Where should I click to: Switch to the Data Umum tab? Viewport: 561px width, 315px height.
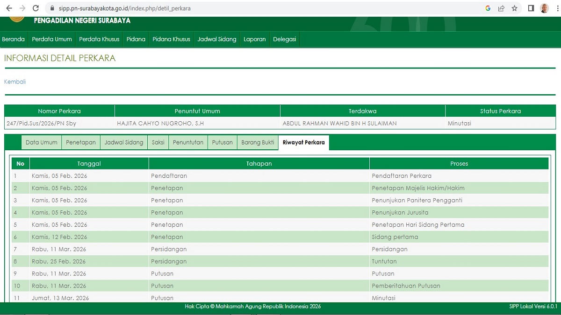coord(42,142)
